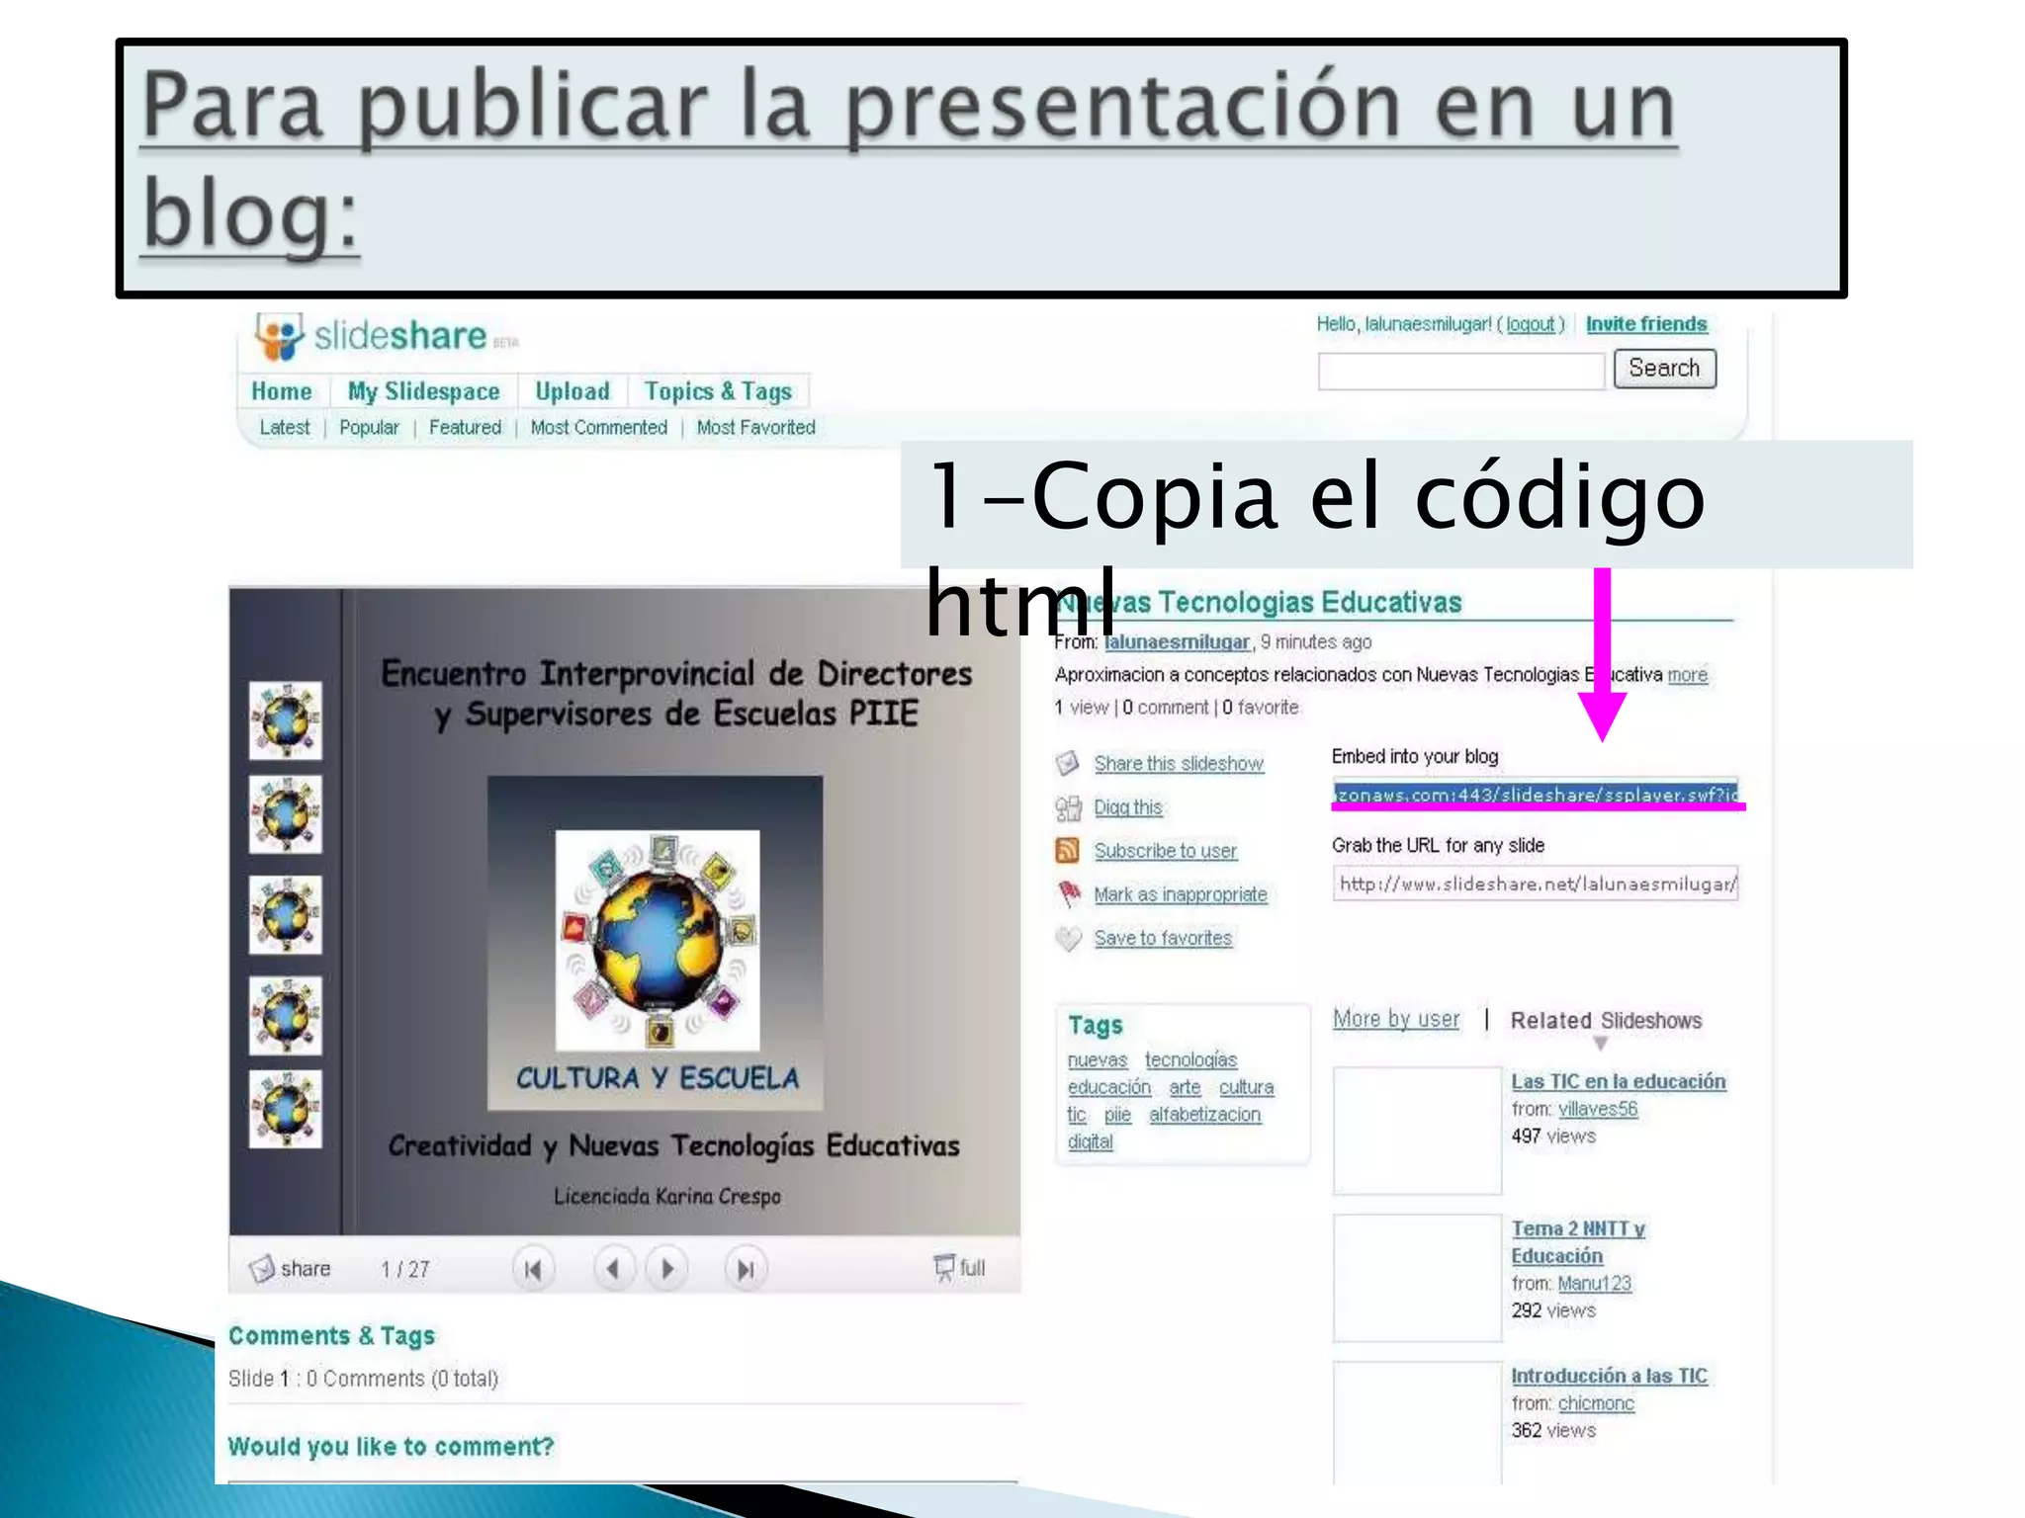The image size is (2025, 1518).
Task: Click Mark as inappropriate link
Action: click(1181, 894)
